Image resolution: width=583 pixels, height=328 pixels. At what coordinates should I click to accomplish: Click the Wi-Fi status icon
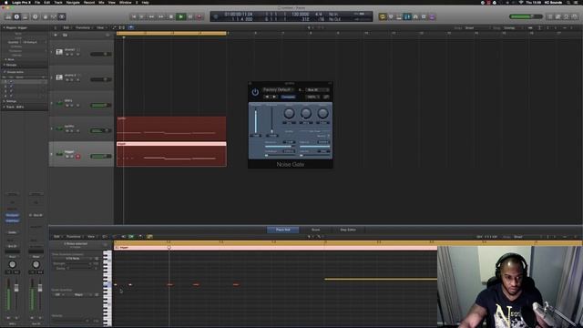(x=521, y=2)
